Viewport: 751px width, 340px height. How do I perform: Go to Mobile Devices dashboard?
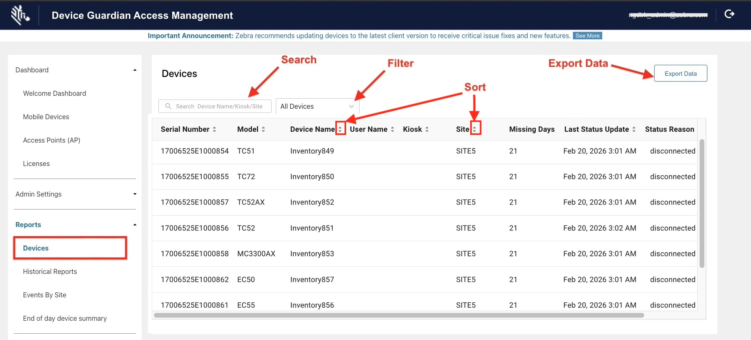point(46,117)
